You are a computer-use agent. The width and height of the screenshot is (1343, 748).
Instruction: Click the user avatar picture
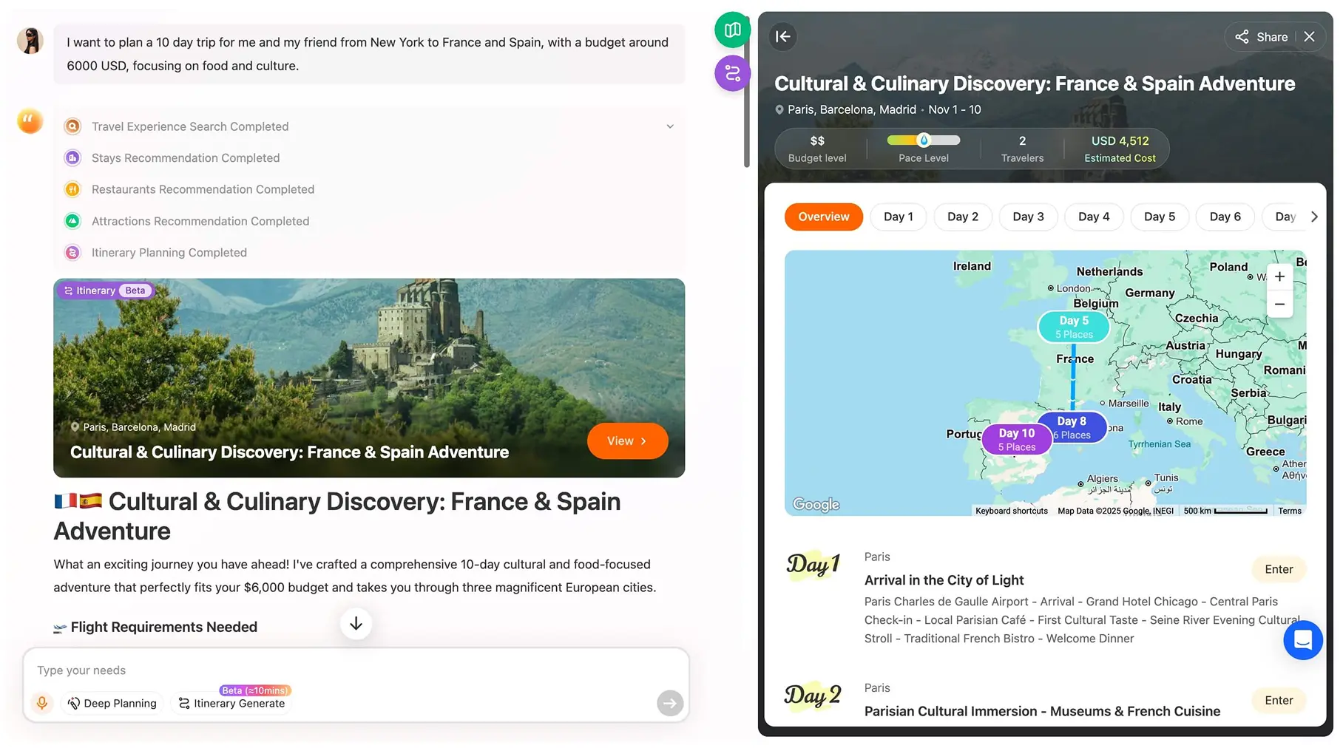pyautogui.click(x=30, y=41)
